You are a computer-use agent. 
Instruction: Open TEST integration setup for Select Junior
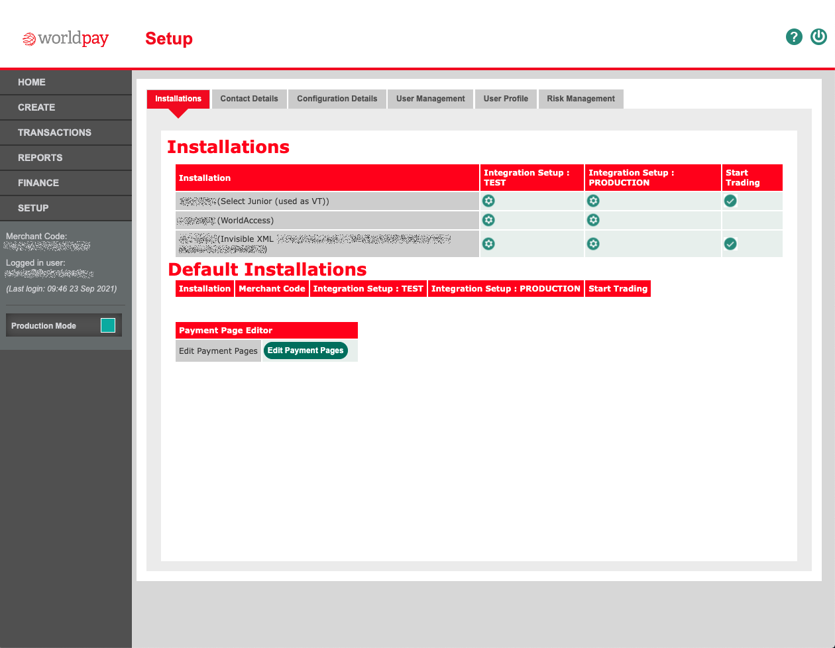488,201
